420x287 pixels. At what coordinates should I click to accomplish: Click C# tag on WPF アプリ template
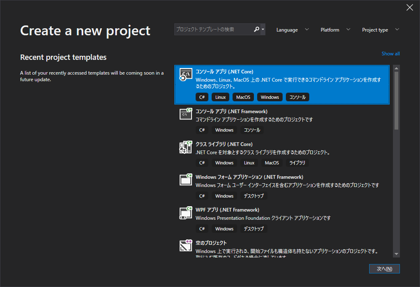tap(202, 229)
